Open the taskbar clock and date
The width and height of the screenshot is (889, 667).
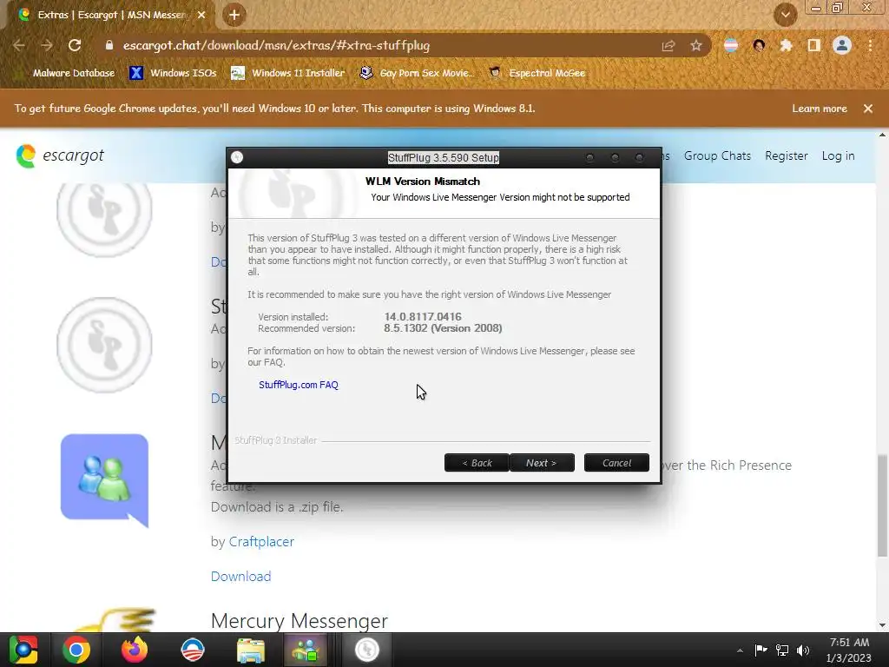(849, 650)
